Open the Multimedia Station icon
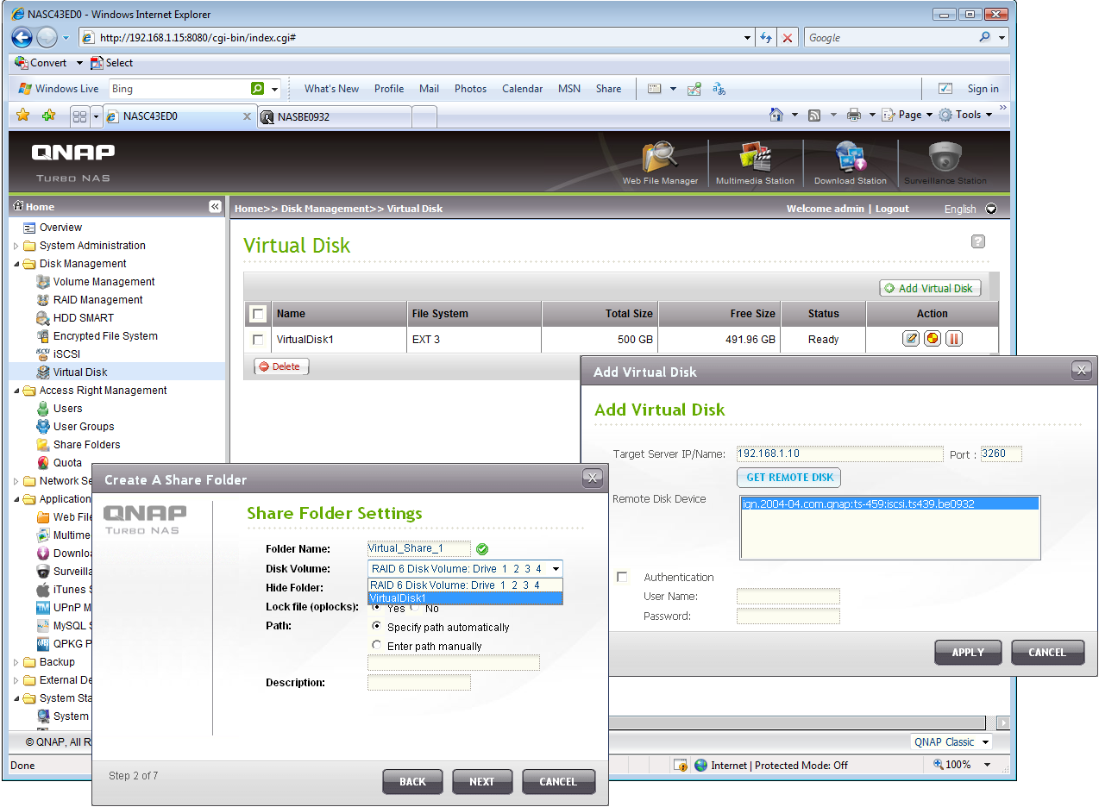The height and width of the screenshot is (807, 1099). [x=755, y=162]
